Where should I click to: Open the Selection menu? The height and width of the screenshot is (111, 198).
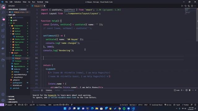click(x=18, y=2)
